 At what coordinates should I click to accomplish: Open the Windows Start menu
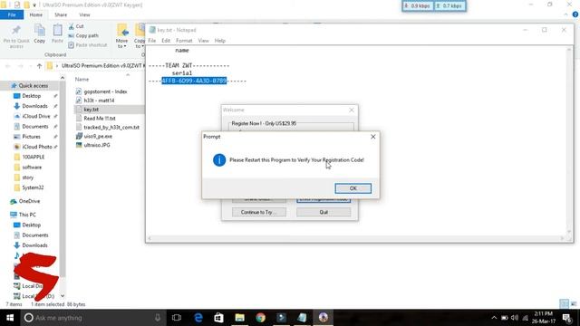(10, 318)
